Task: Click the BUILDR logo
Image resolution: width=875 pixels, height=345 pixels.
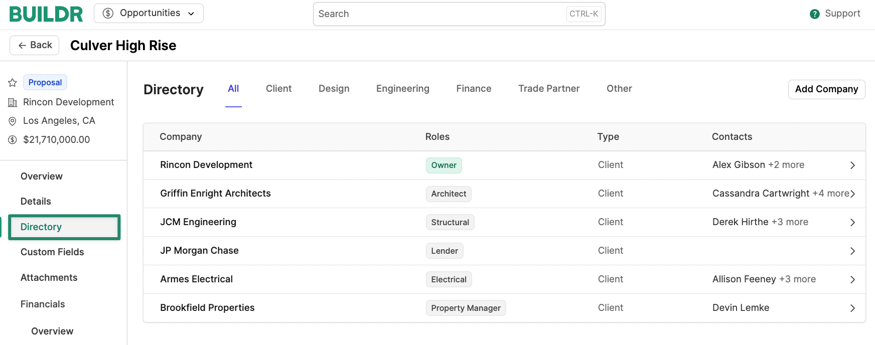Action: pyautogui.click(x=46, y=14)
